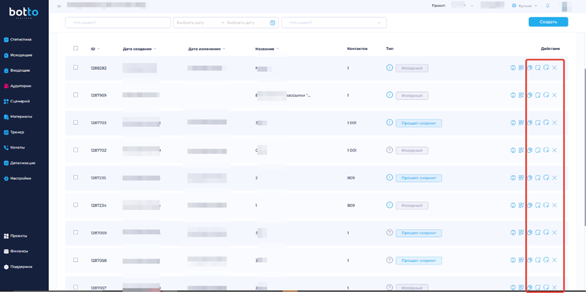The image size is (586, 293).
Task: Click the info icon in row 1287703
Action: (389, 122)
